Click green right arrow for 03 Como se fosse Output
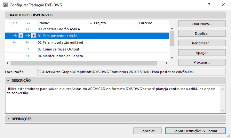Viewport: 231px width, 138px height. pyautogui.click(x=28, y=49)
